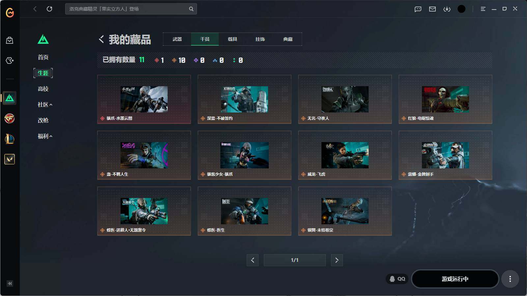
Task: Open the hamburger main menu icon
Action: pyautogui.click(x=483, y=9)
